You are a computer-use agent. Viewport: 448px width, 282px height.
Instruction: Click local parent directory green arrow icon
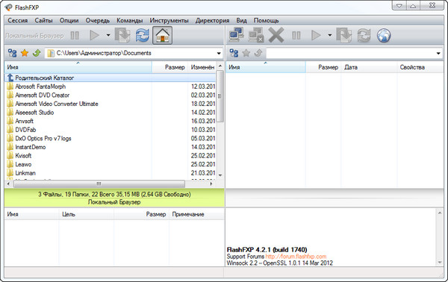[x=37, y=53]
